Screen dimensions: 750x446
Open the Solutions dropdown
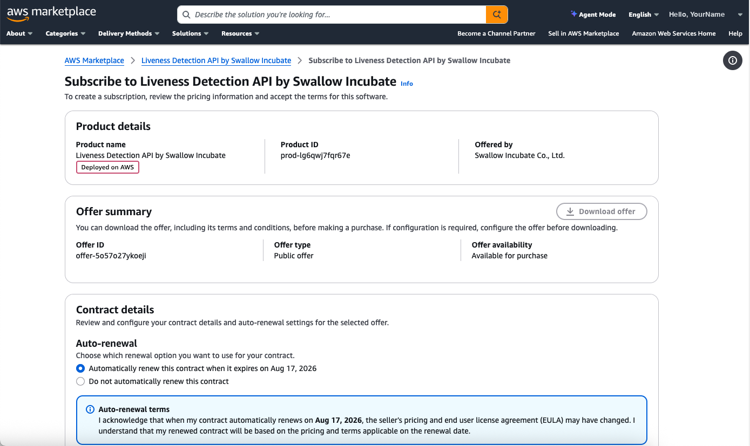(190, 33)
